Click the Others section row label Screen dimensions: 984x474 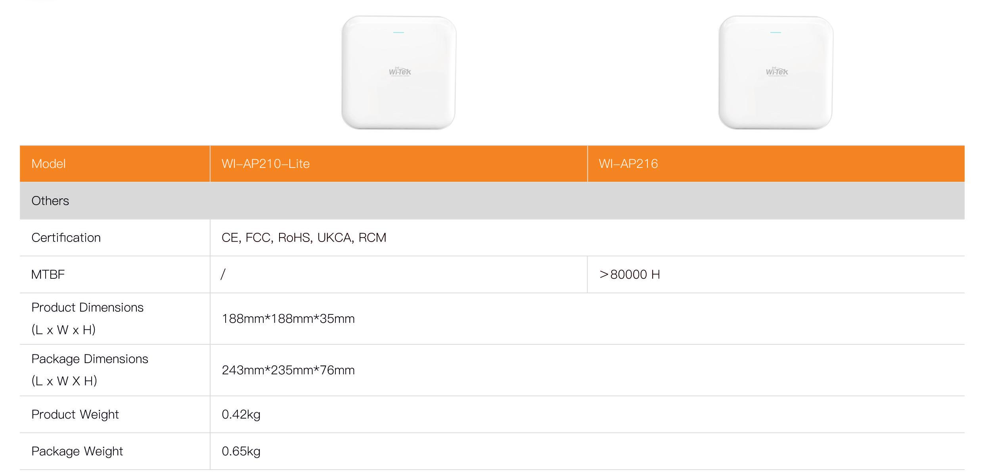50,201
